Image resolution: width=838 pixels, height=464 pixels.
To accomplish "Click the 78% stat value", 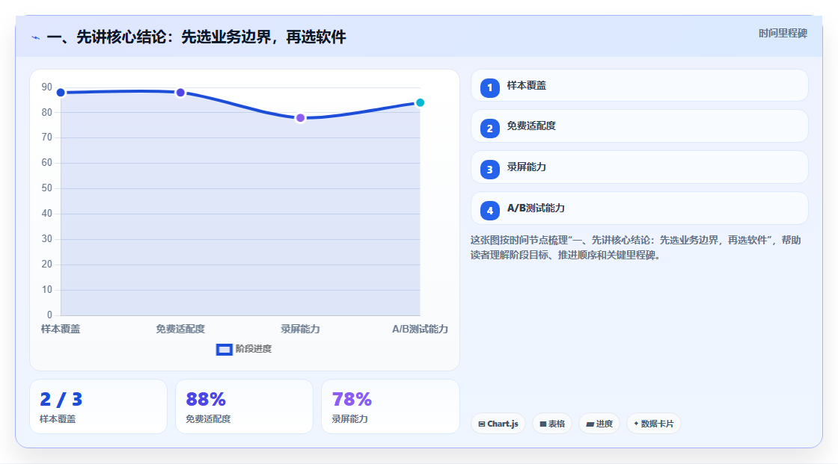I will [x=352, y=399].
